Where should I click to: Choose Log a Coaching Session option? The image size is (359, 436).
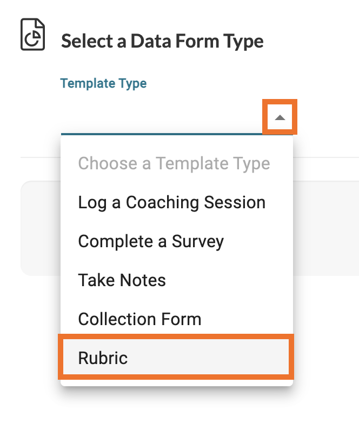[x=172, y=202]
